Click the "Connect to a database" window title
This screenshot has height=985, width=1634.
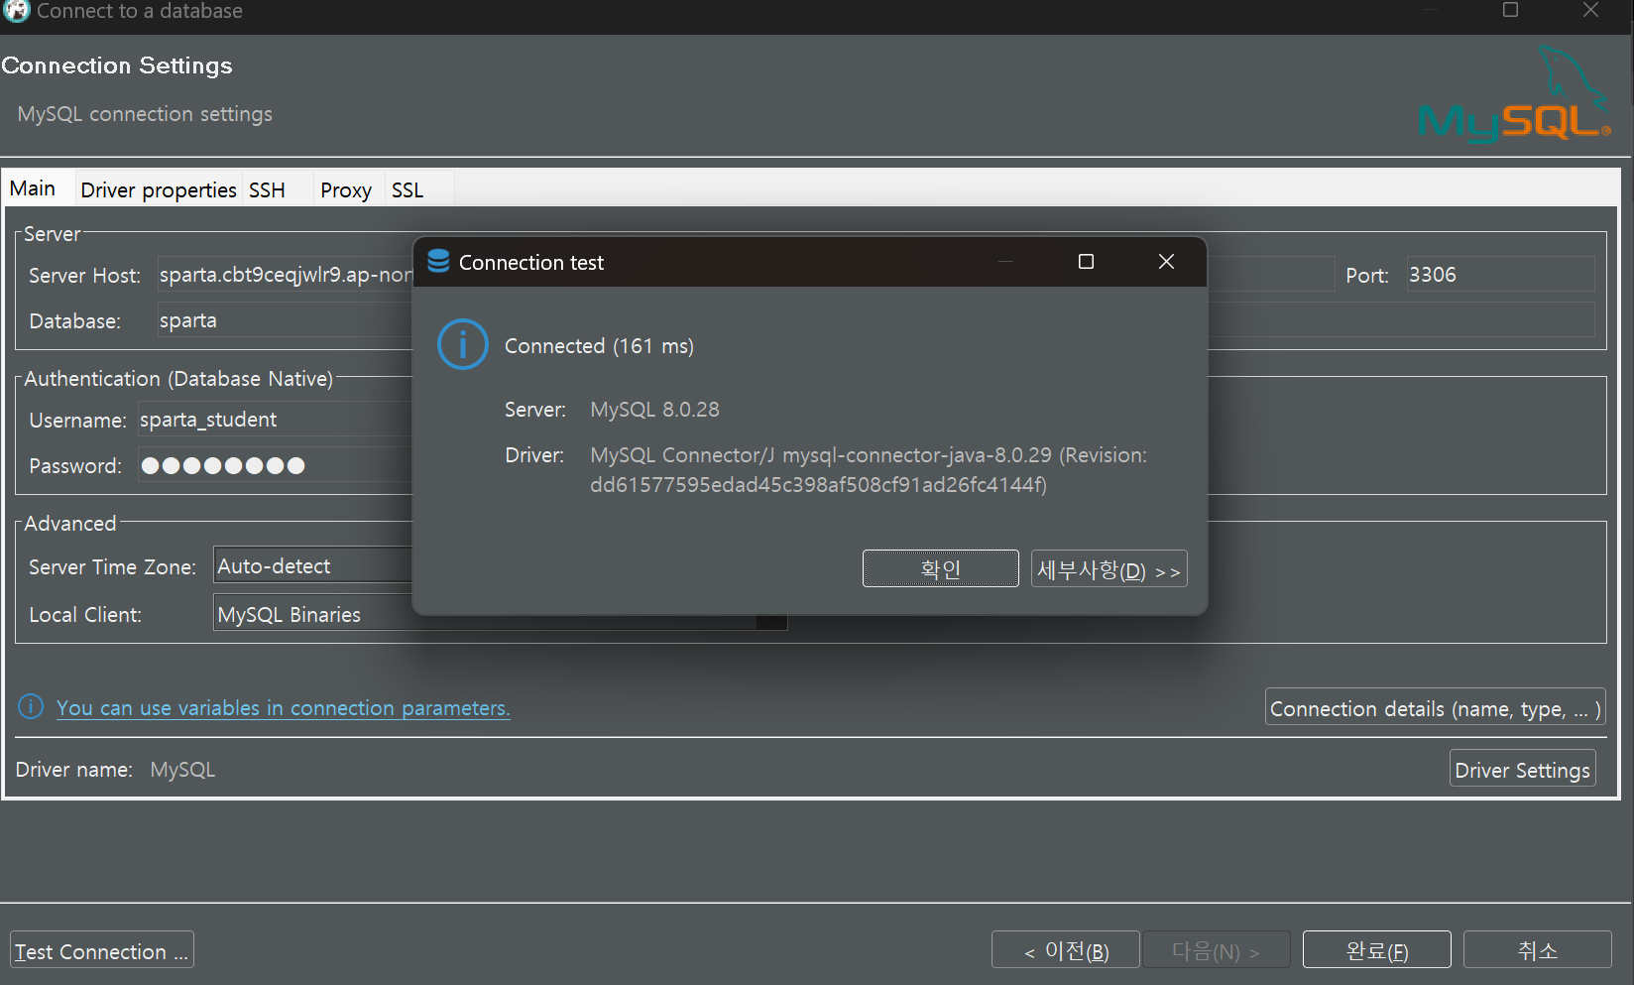point(140,11)
